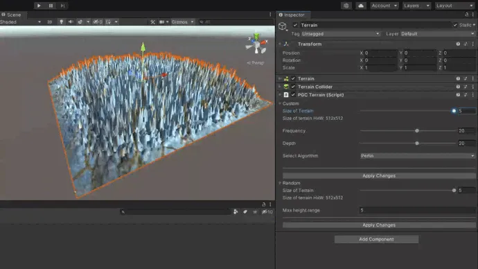Collapse the Random foldout

(280, 183)
